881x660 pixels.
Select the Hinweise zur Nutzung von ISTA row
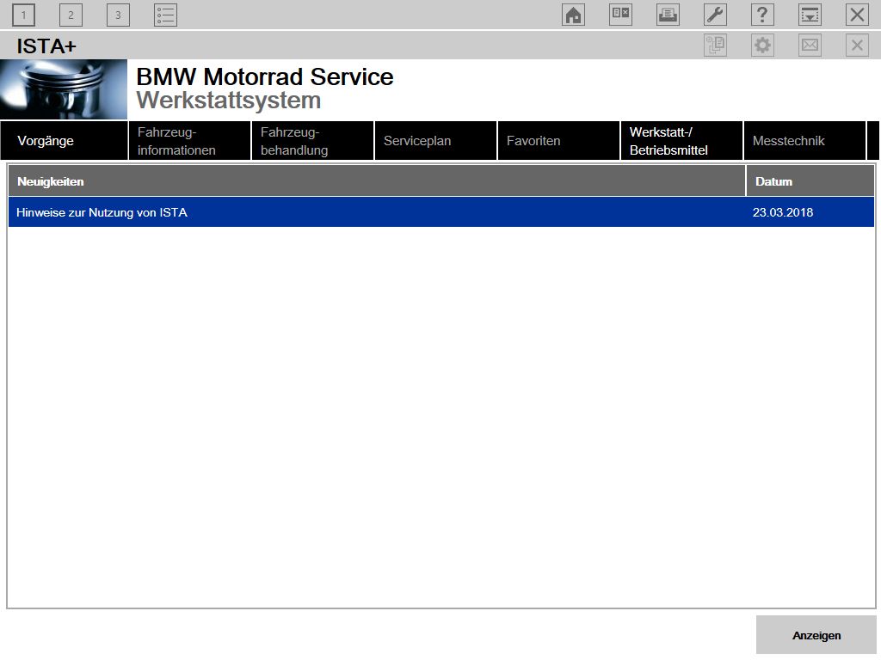coord(441,212)
